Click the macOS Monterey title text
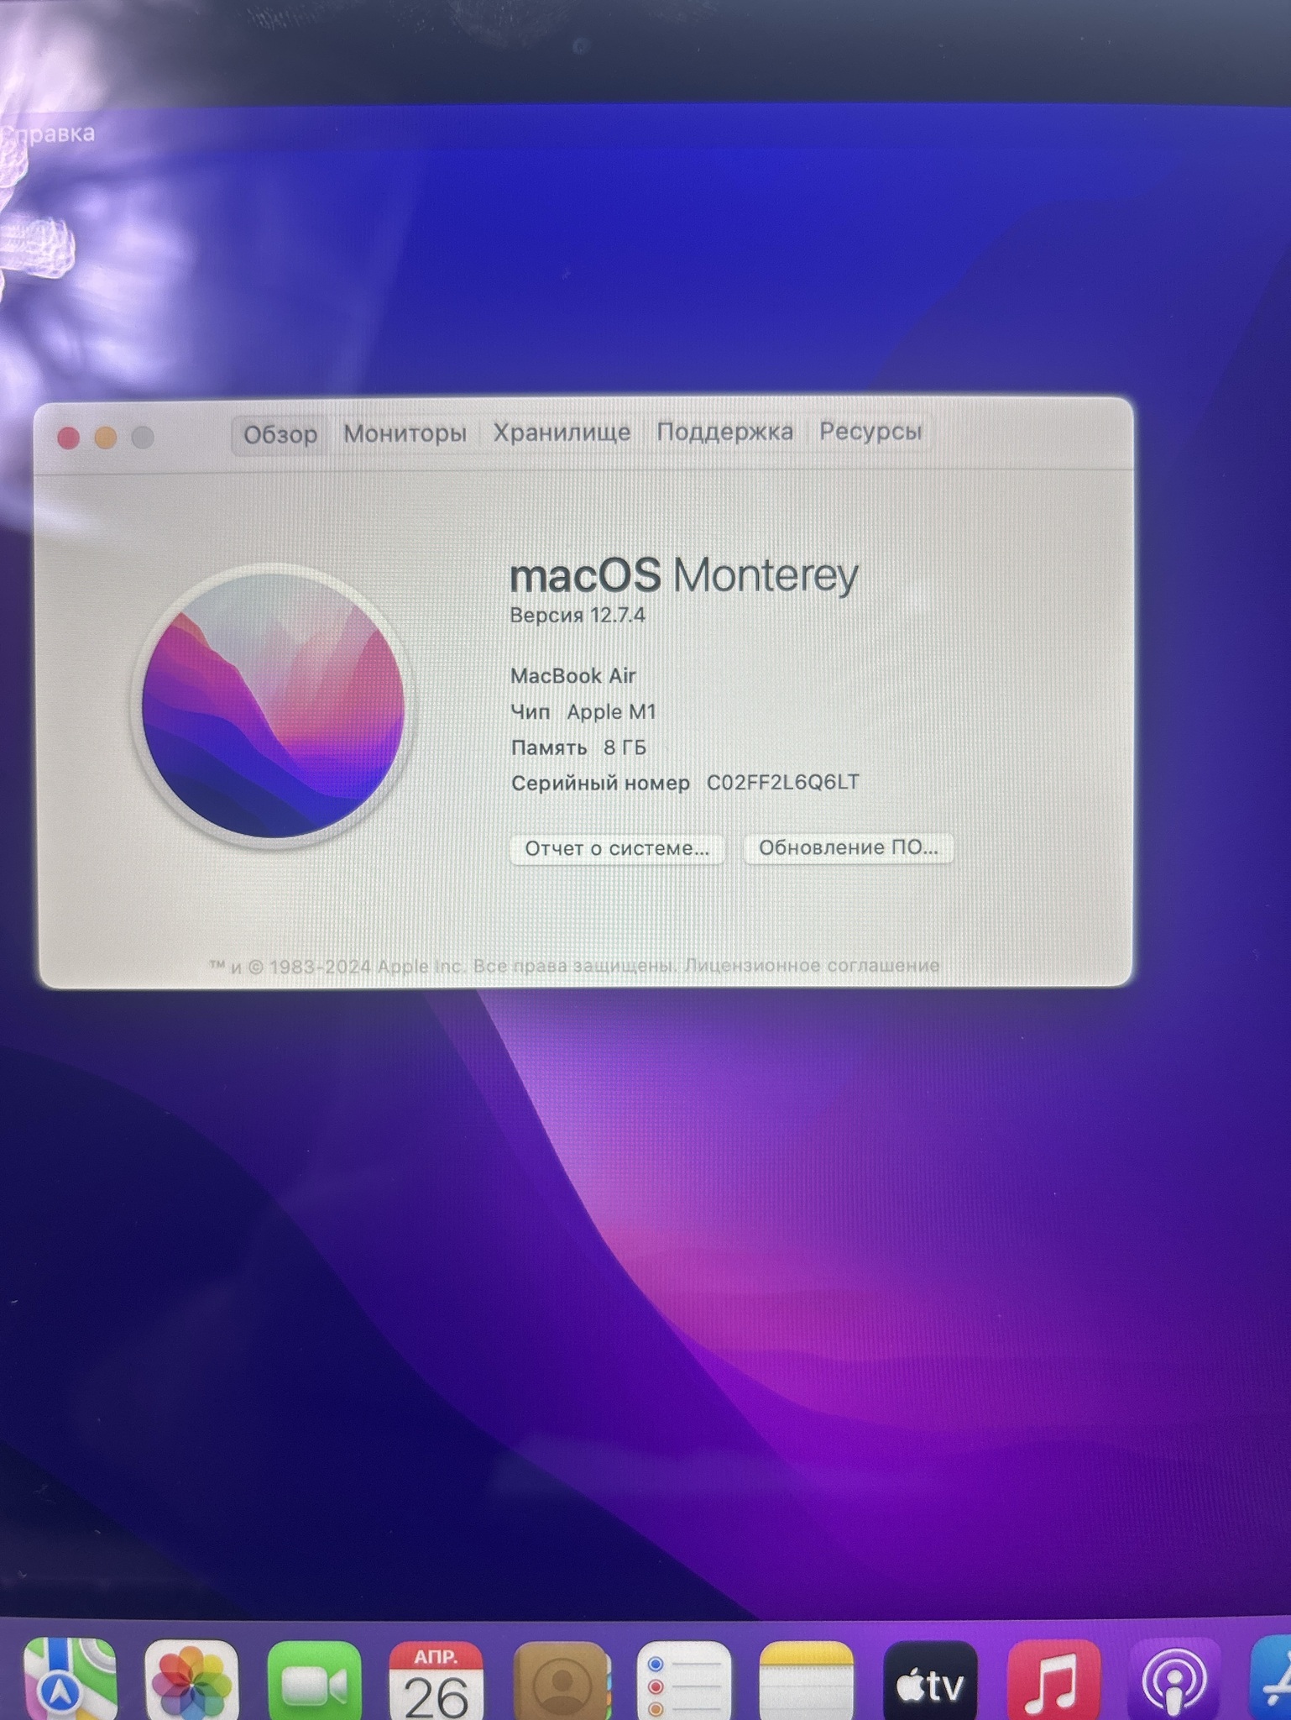 pos(684,576)
